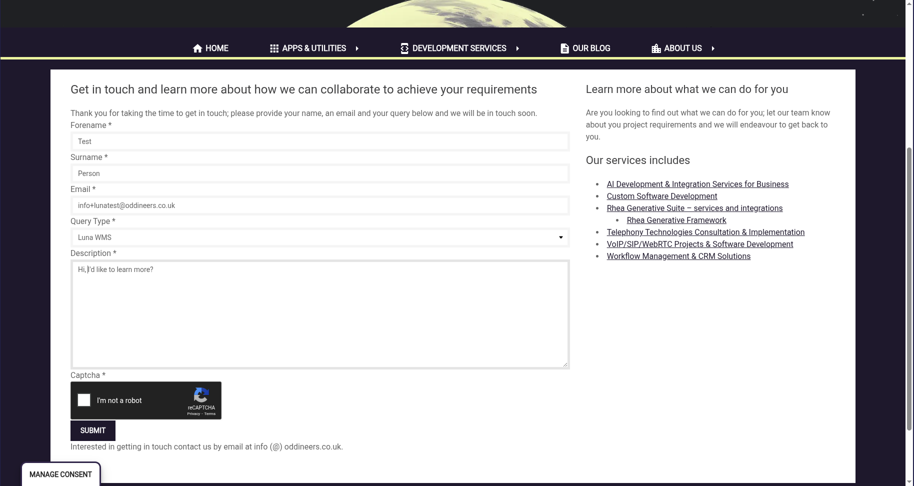Open VoIP/SIP/WebRTC Projects link
914x486 pixels.
coord(700,244)
